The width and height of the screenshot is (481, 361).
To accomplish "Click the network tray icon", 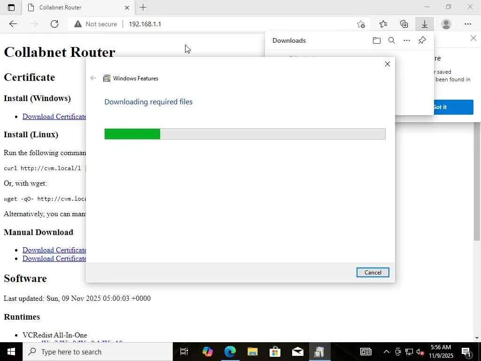I will tap(409, 352).
